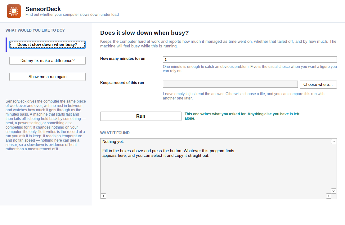Click the 'How many minutes to run' label
The width and height of the screenshot is (345, 225).
tap(123, 59)
